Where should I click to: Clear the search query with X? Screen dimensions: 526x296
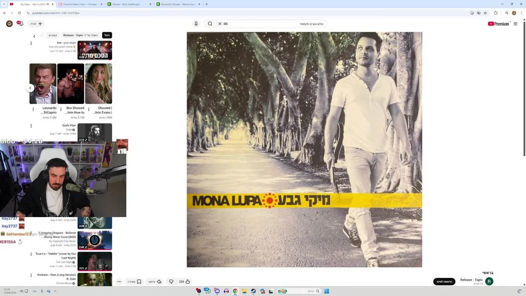[x=220, y=24]
